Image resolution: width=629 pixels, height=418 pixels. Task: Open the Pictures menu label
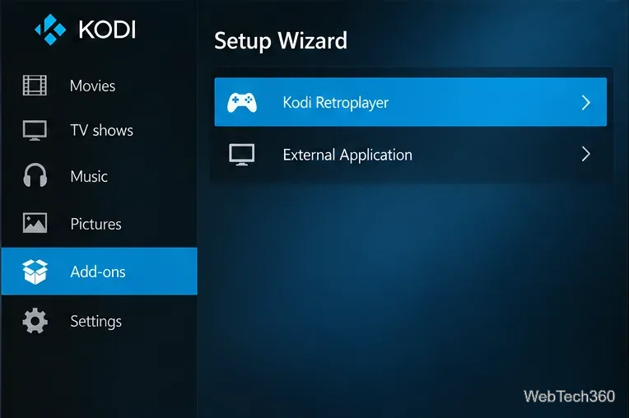coord(96,224)
